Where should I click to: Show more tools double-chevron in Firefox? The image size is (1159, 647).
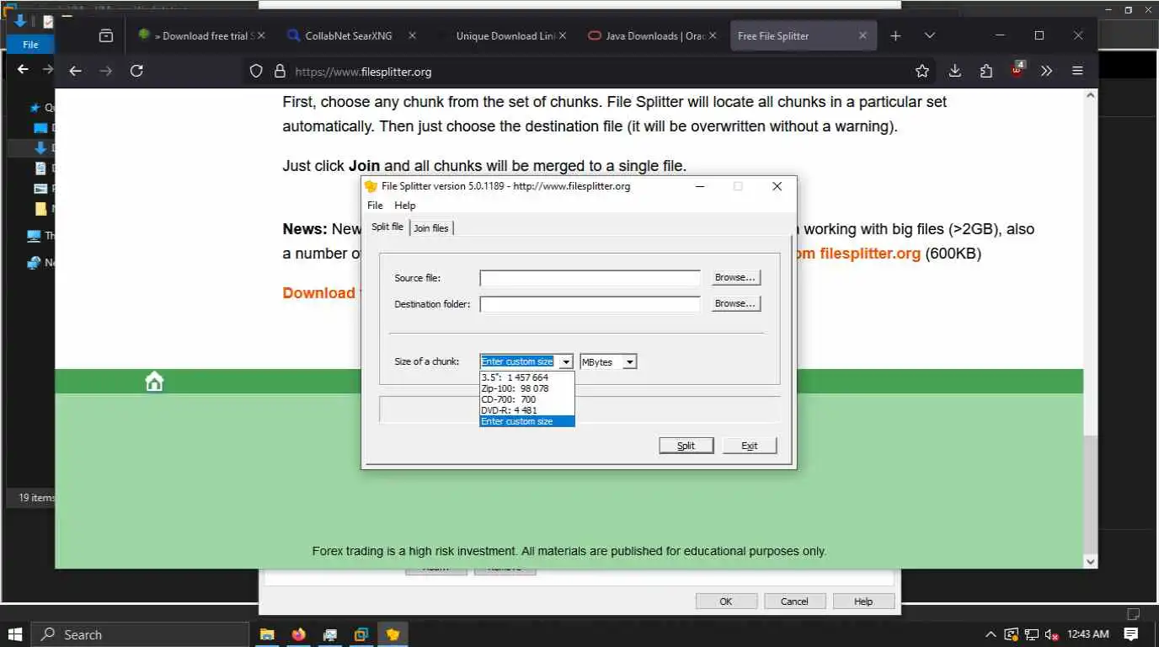click(x=1046, y=72)
